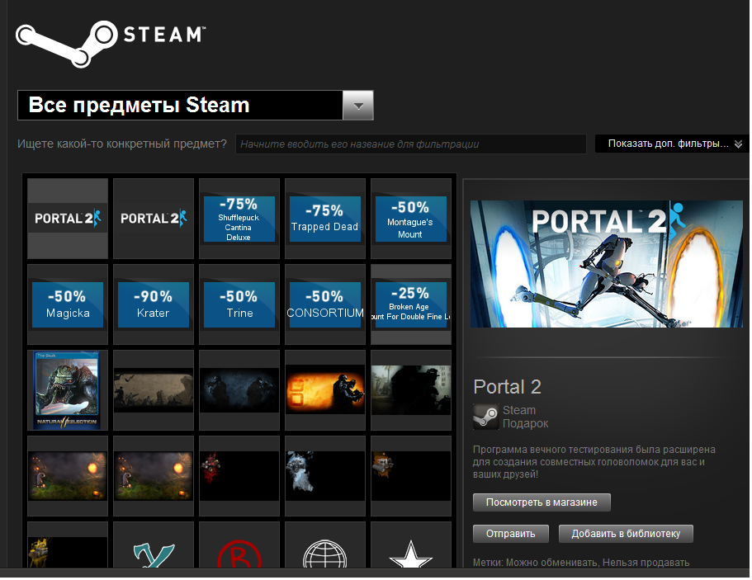Click "Добавить в библиотеку" button
The width and height of the screenshot is (752, 580).
point(626,534)
